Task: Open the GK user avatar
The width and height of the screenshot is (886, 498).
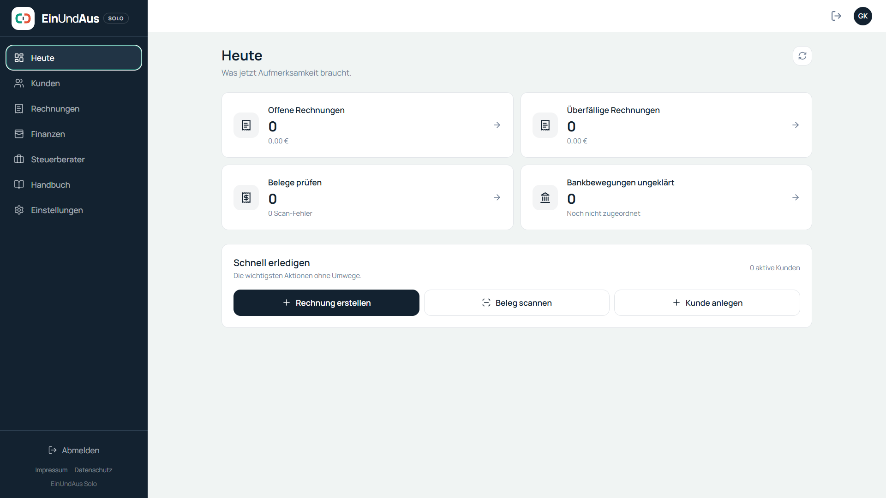Action: pyautogui.click(x=863, y=16)
